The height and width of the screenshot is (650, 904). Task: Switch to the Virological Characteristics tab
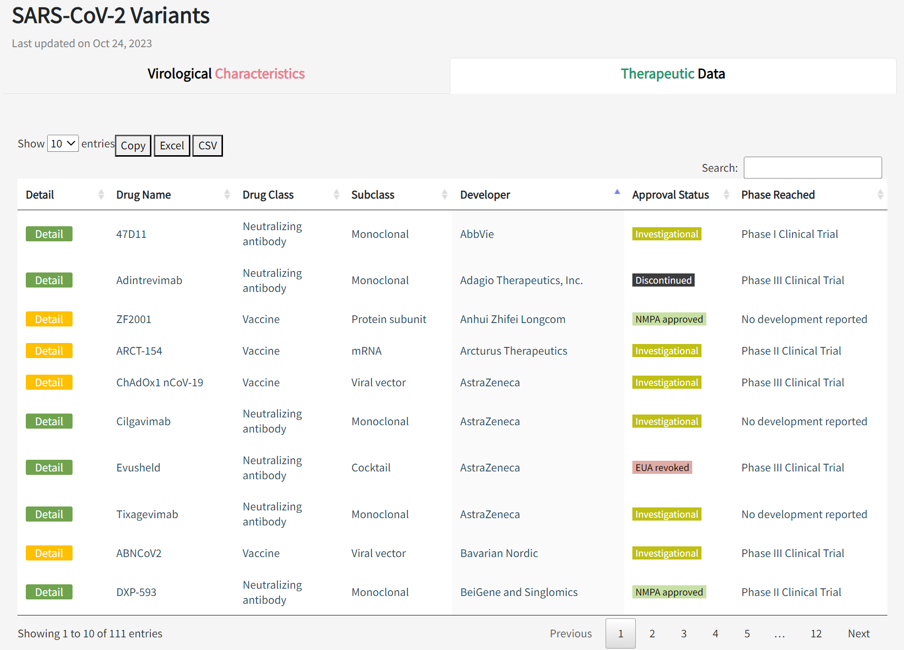pos(226,74)
